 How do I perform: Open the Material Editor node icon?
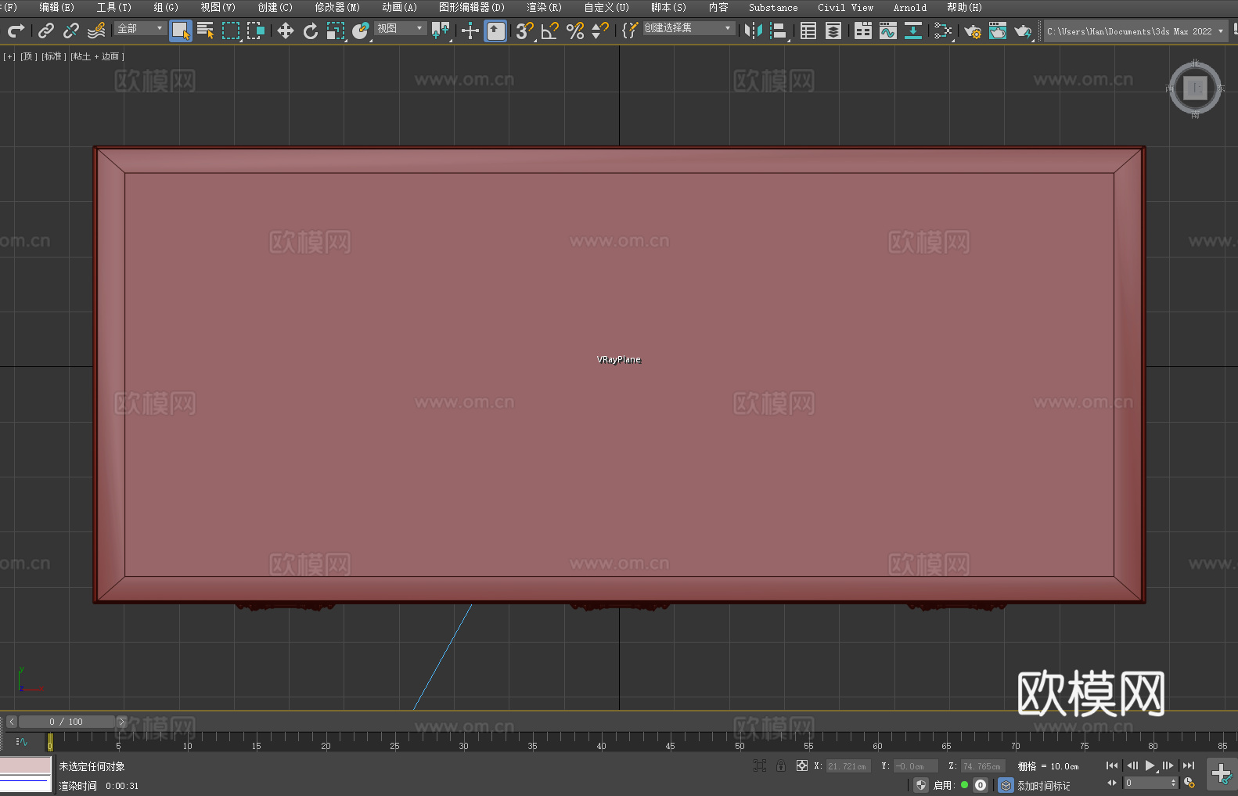[x=943, y=31]
